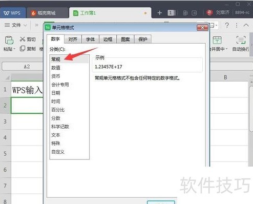
Task: Expand hidden menus with double chevron
Action: coord(37,25)
